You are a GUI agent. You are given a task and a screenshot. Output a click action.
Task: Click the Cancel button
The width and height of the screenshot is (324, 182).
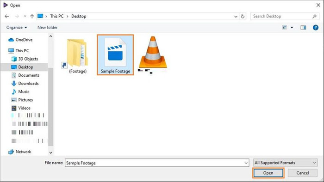pos(303,173)
